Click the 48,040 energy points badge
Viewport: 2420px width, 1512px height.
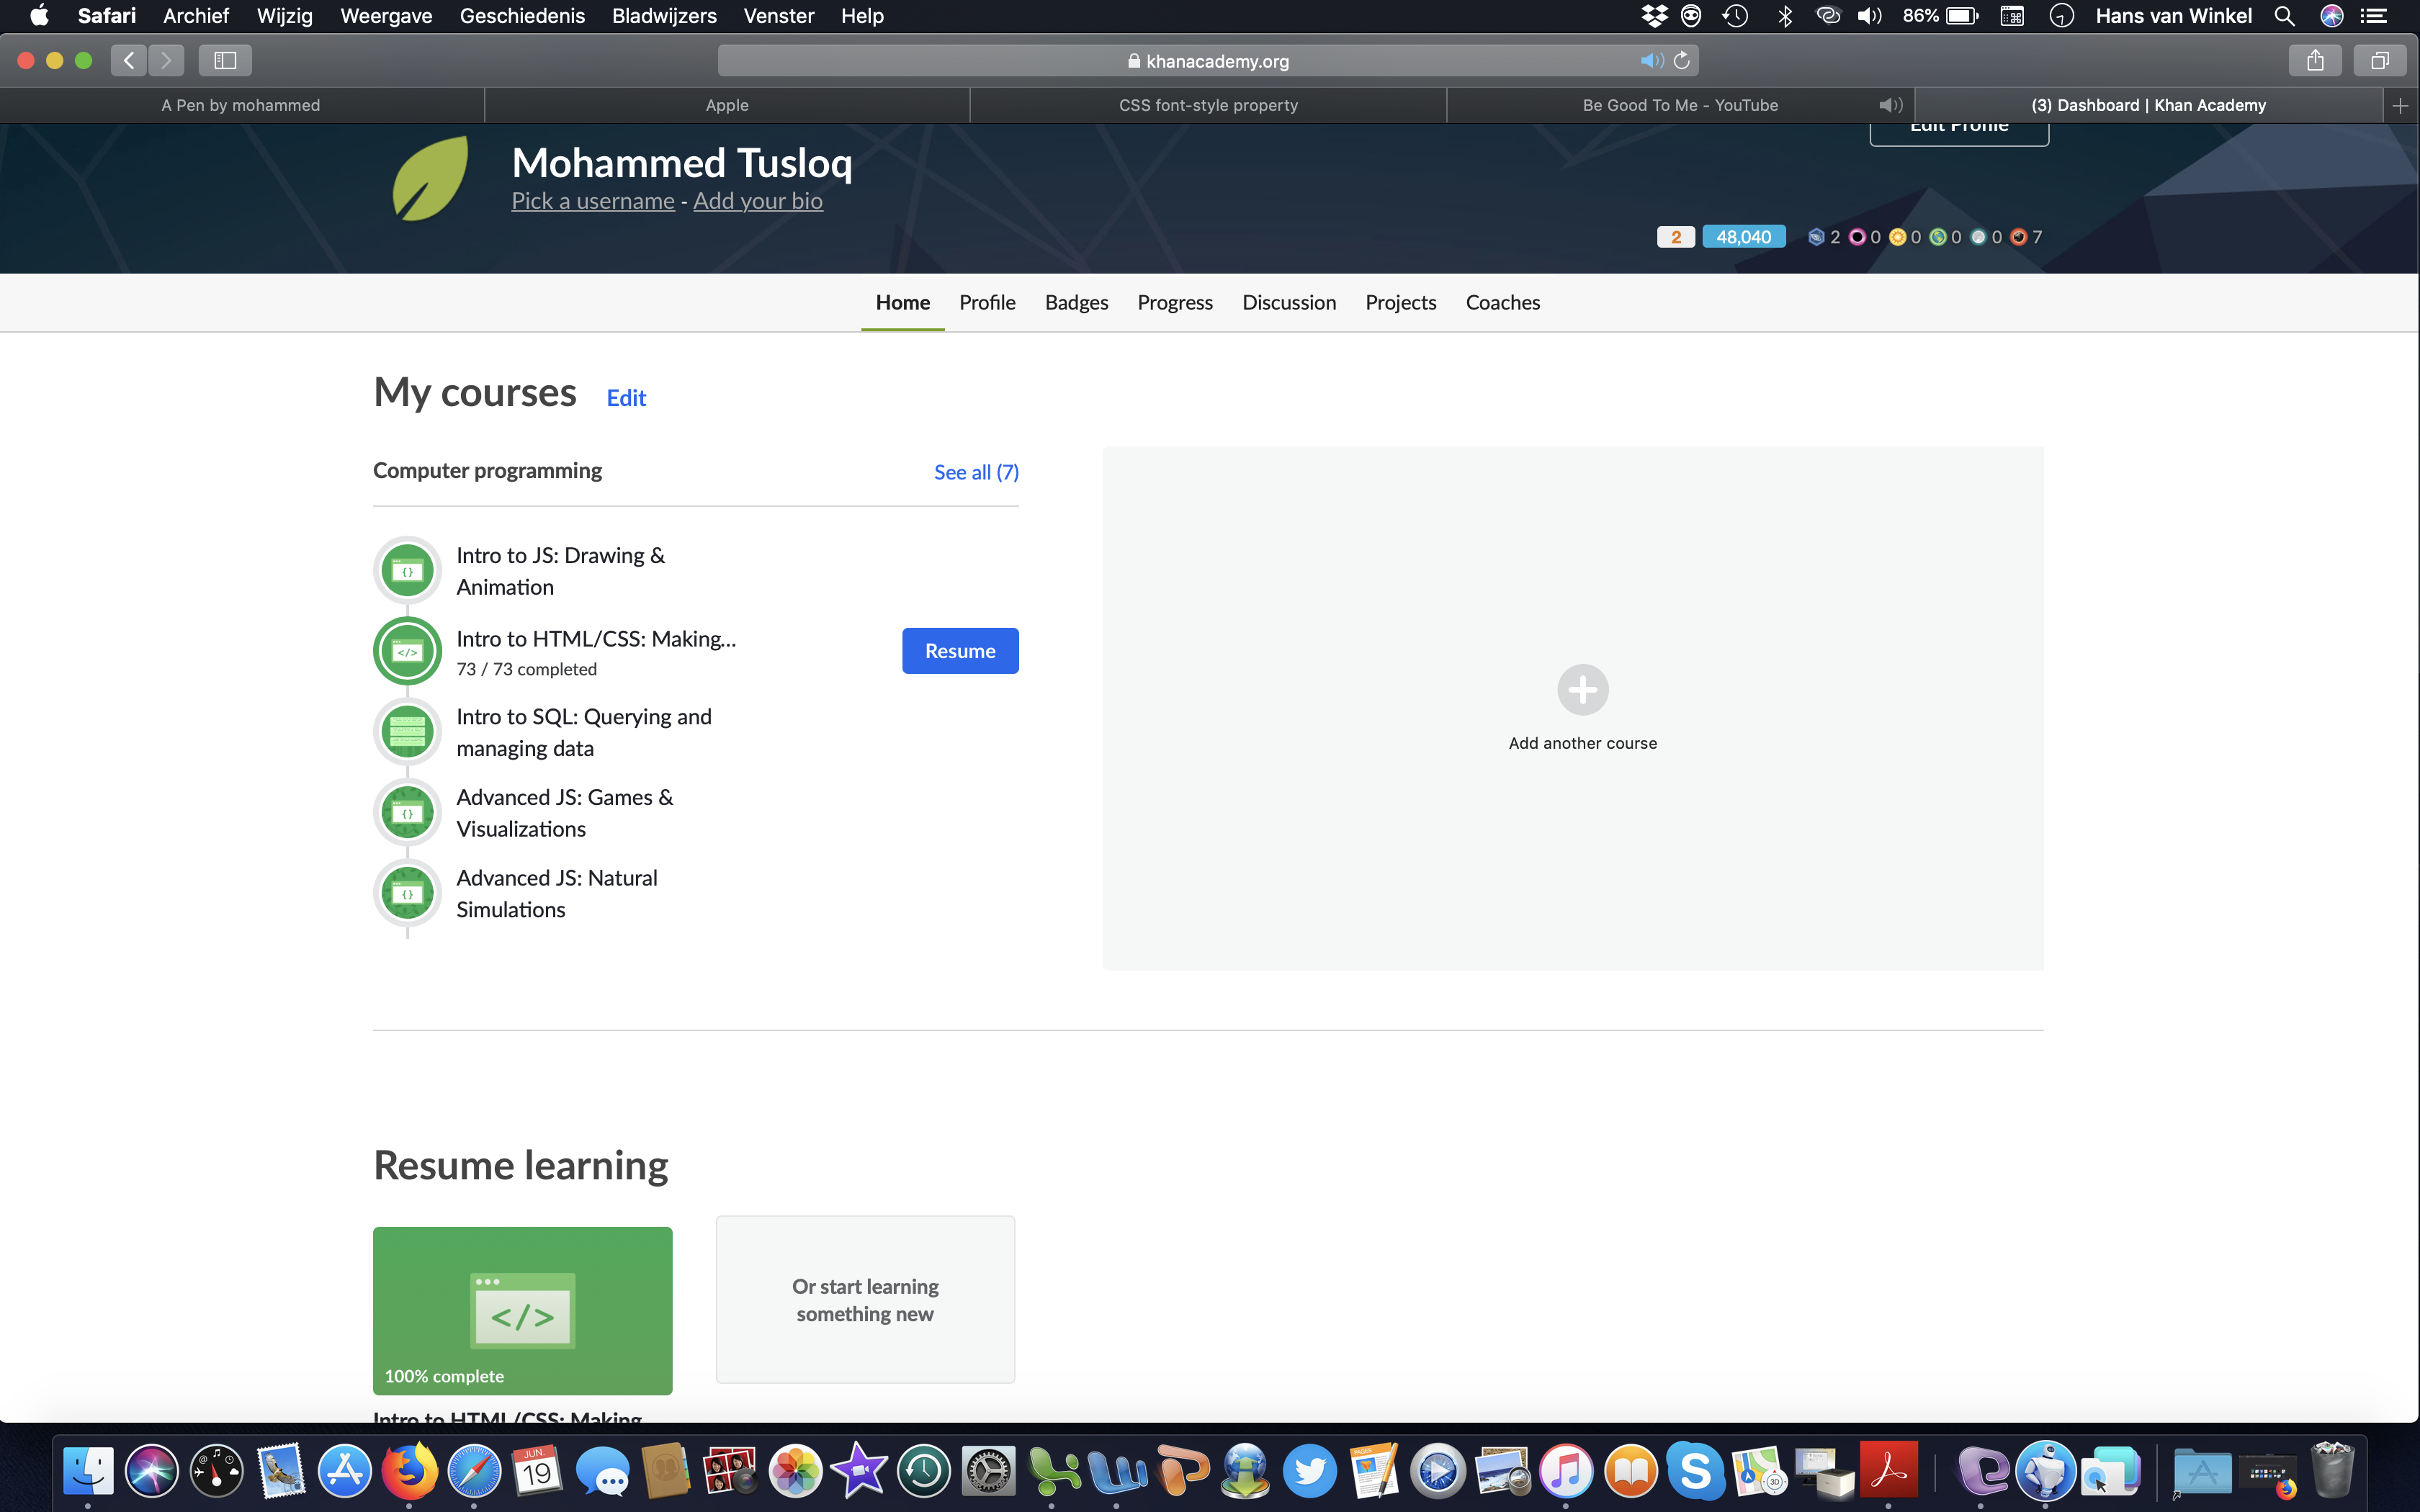1743,237
